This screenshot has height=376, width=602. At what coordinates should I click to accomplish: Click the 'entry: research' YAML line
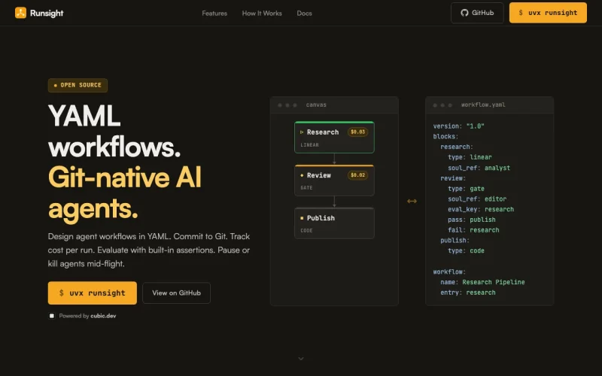click(x=468, y=293)
